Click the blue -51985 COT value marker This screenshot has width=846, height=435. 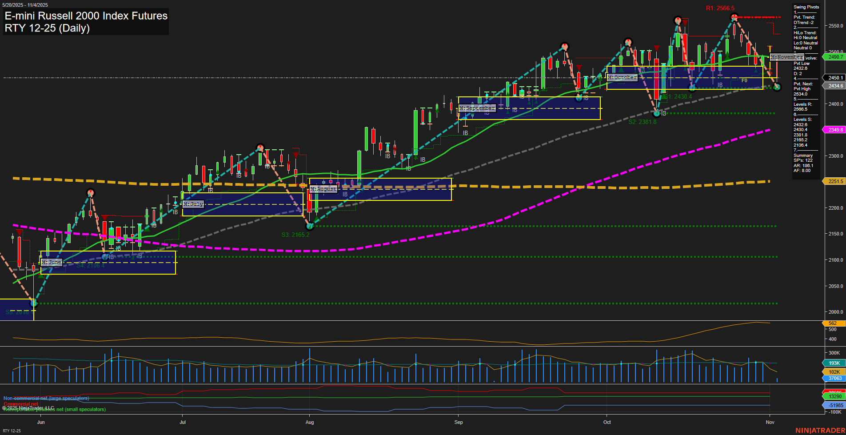[x=835, y=405]
